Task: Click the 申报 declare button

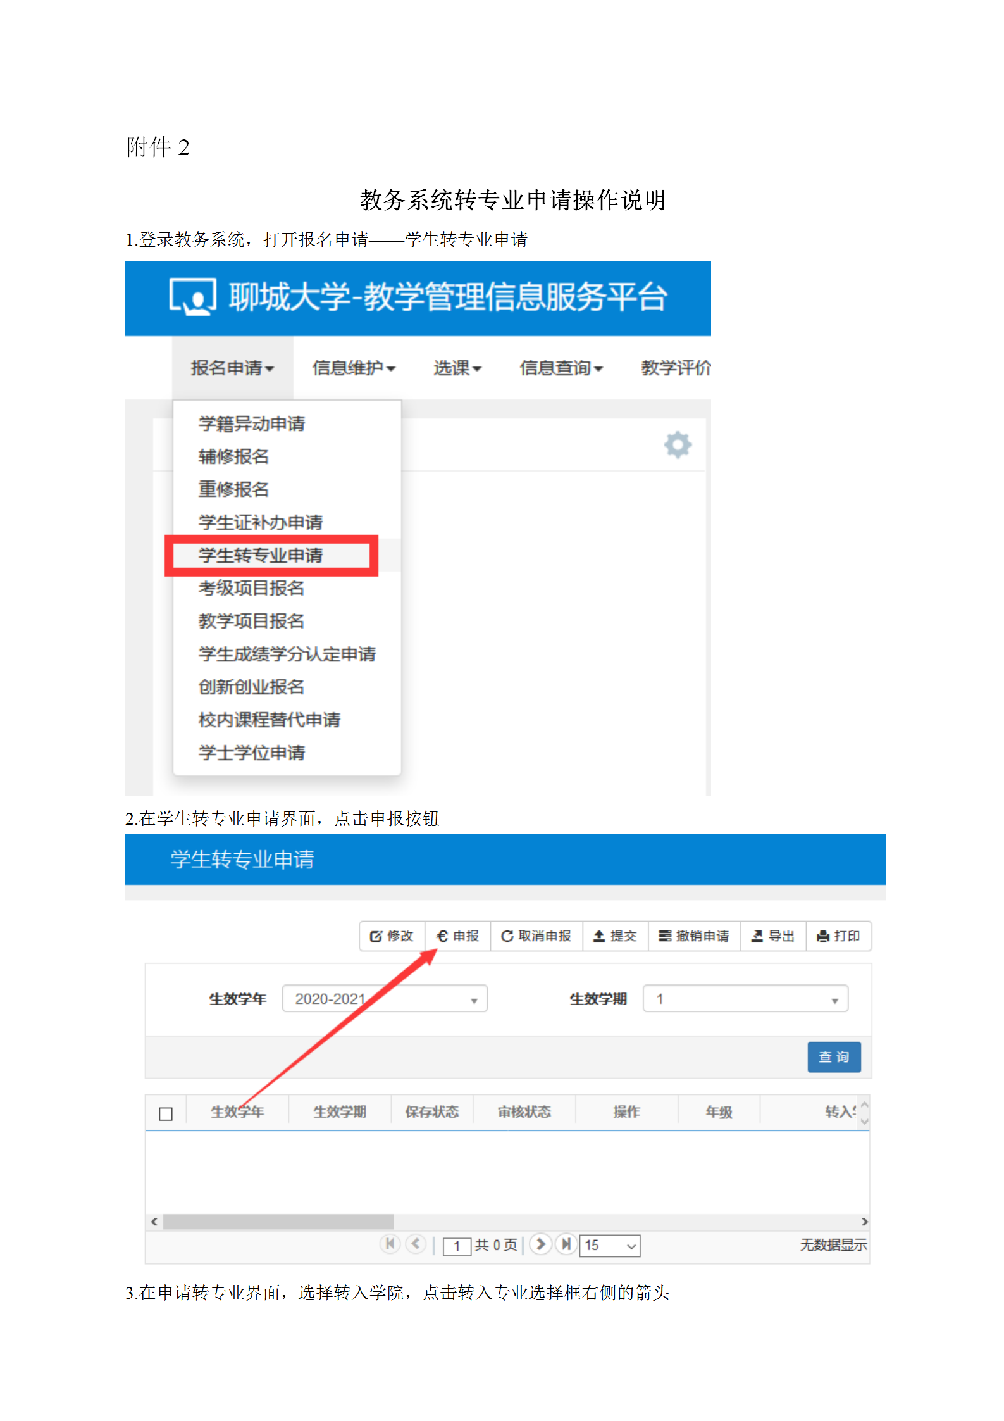Action: point(457,936)
